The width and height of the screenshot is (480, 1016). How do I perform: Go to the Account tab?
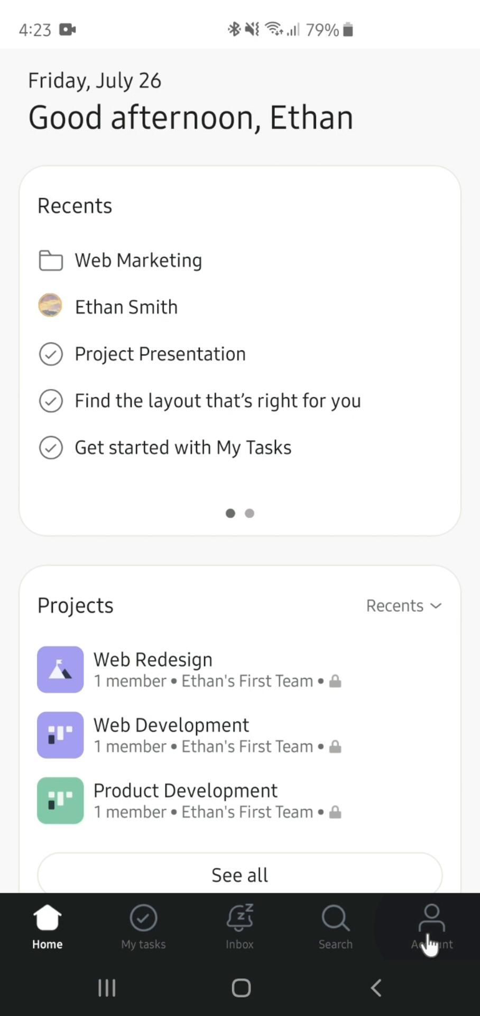(x=432, y=926)
